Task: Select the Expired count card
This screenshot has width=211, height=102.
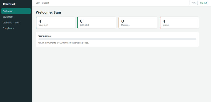Action: point(179,22)
